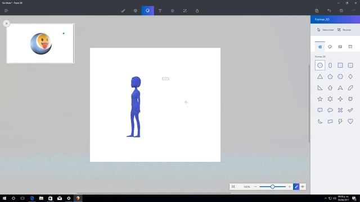Pick the rounded square shape

(x=350, y=65)
